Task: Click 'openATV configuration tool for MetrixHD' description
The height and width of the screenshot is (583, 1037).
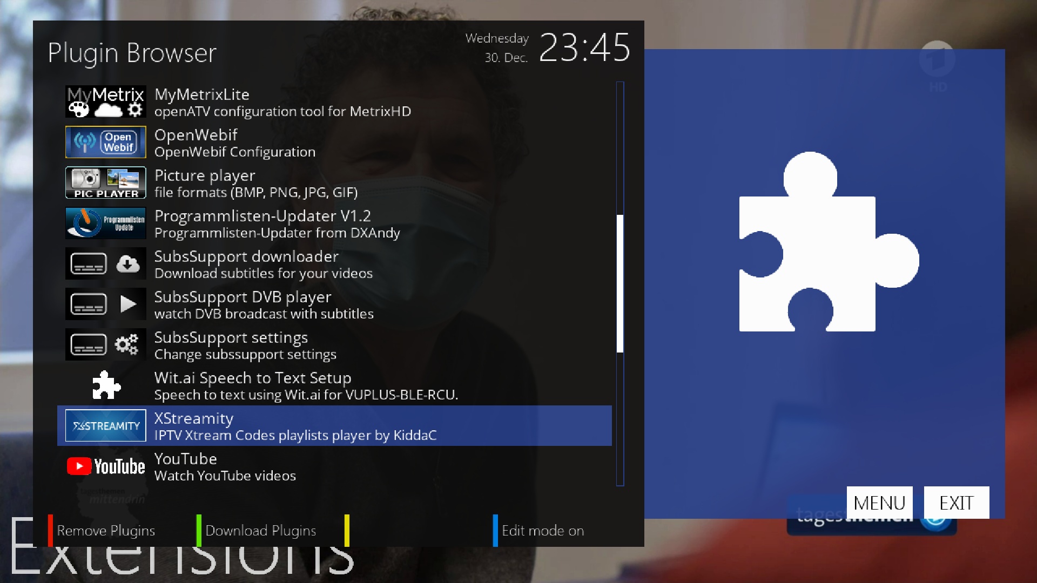Action: click(282, 112)
